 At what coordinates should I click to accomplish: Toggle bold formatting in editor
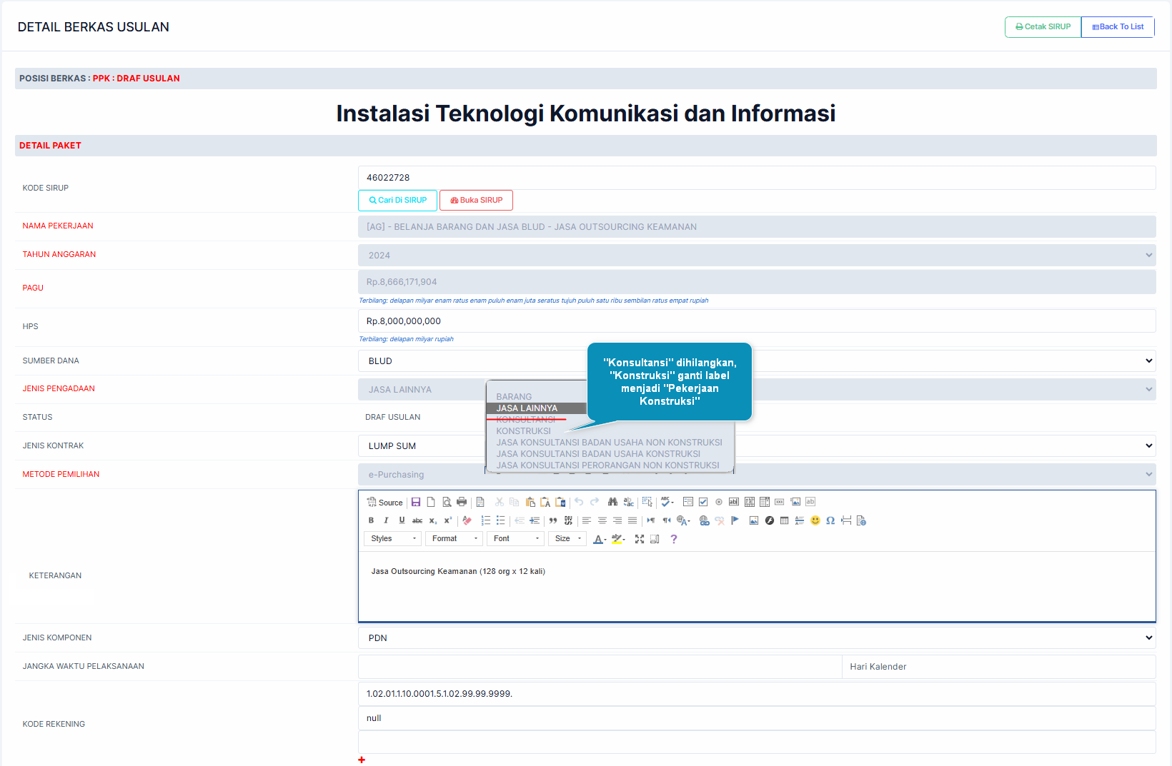tap(371, 520)
